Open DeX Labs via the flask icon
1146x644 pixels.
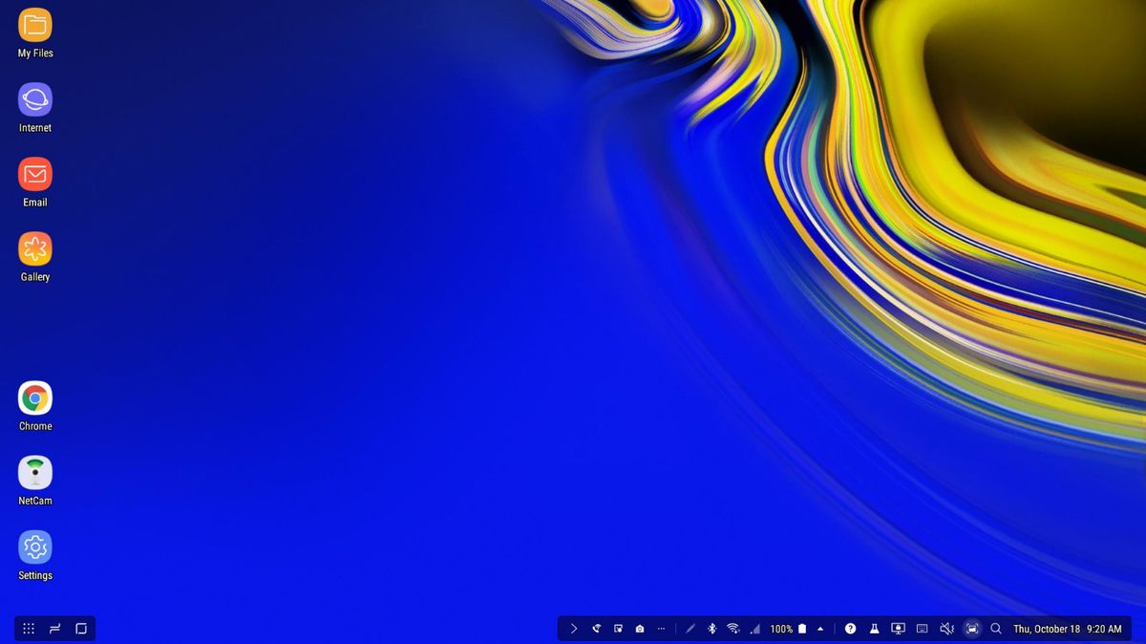pos(875,628)
